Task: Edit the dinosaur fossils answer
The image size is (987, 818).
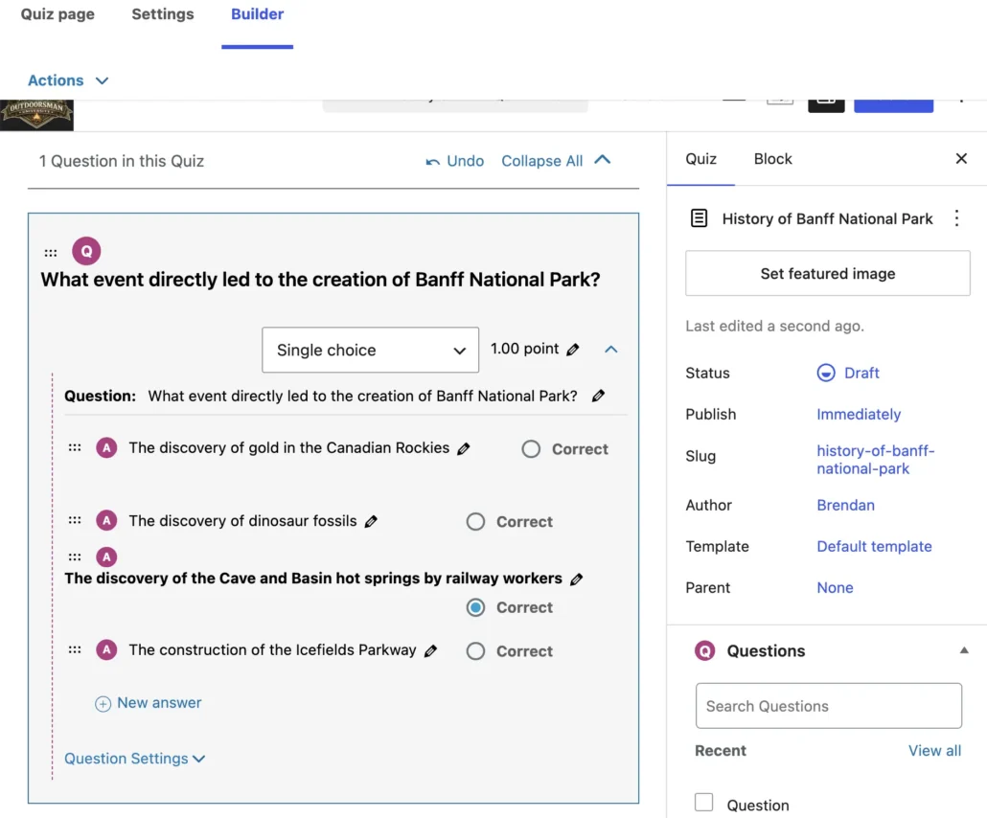Action: click(371, 521)
